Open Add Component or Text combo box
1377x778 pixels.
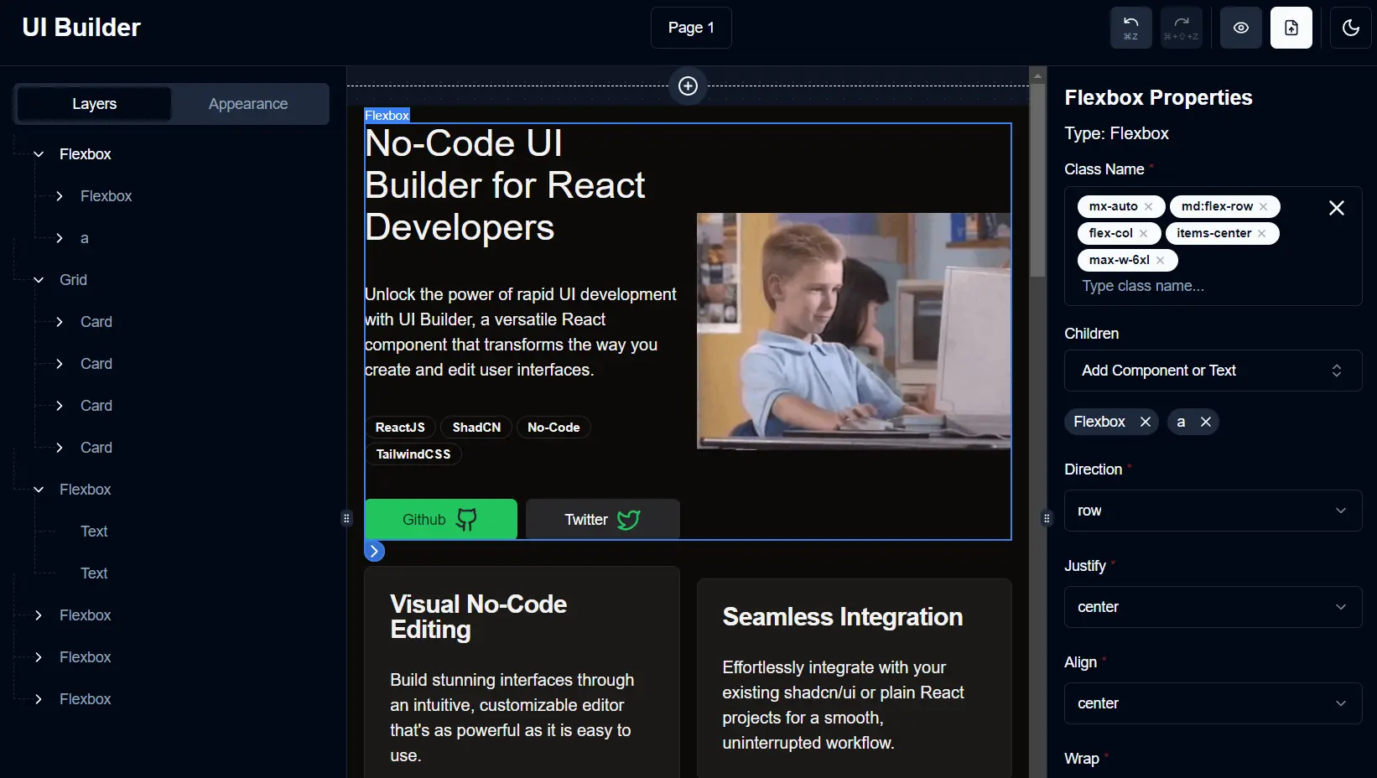click(x=1213, y=371)
